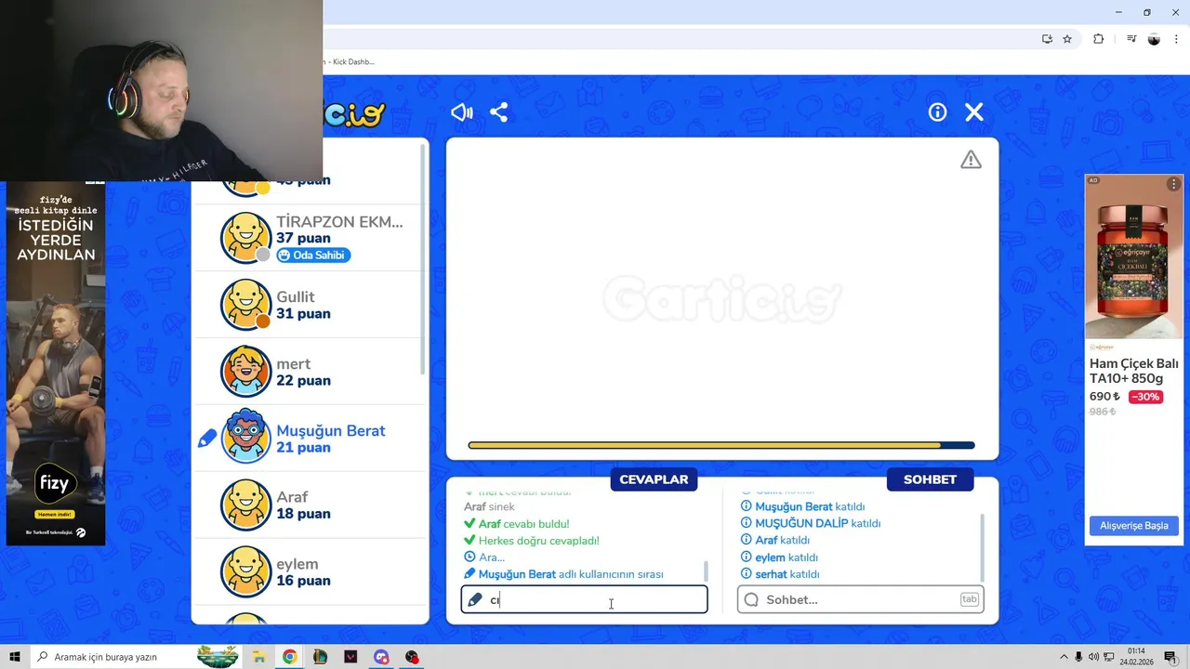
Task: Click the chat bubble icon in Sohbet field
Action: (752, 600)
